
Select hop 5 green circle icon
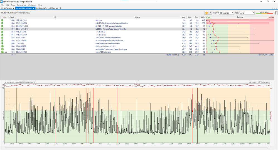pos(2,32)
